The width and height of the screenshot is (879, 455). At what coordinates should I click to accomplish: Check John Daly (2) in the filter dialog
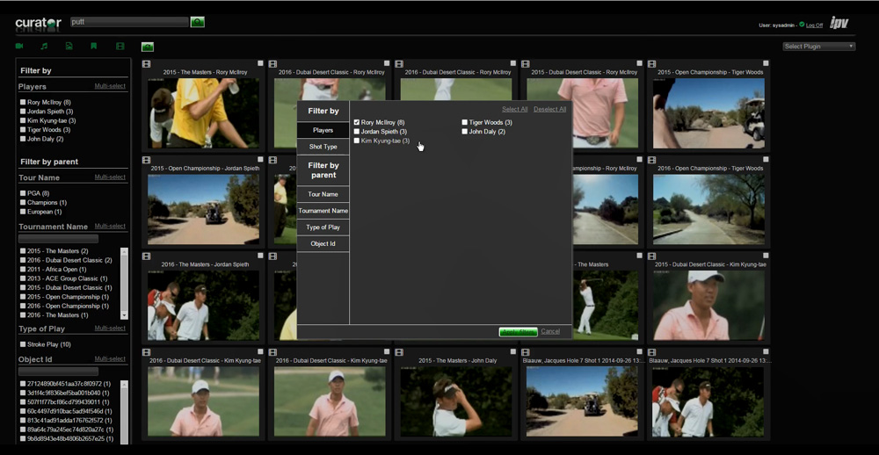pyautogui.click(x=465, y=132)
